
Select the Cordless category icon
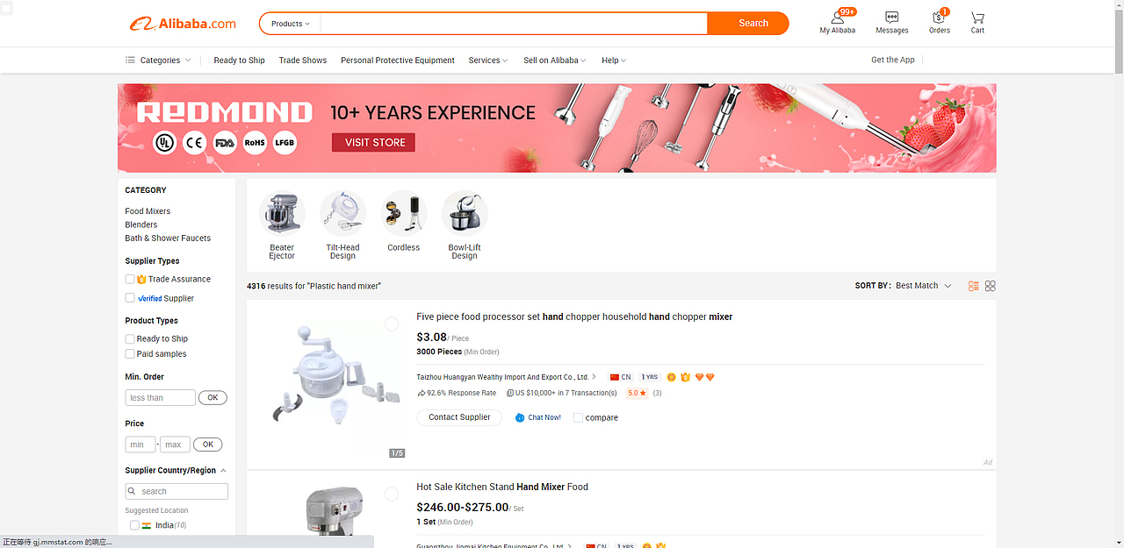click(404, 214)
